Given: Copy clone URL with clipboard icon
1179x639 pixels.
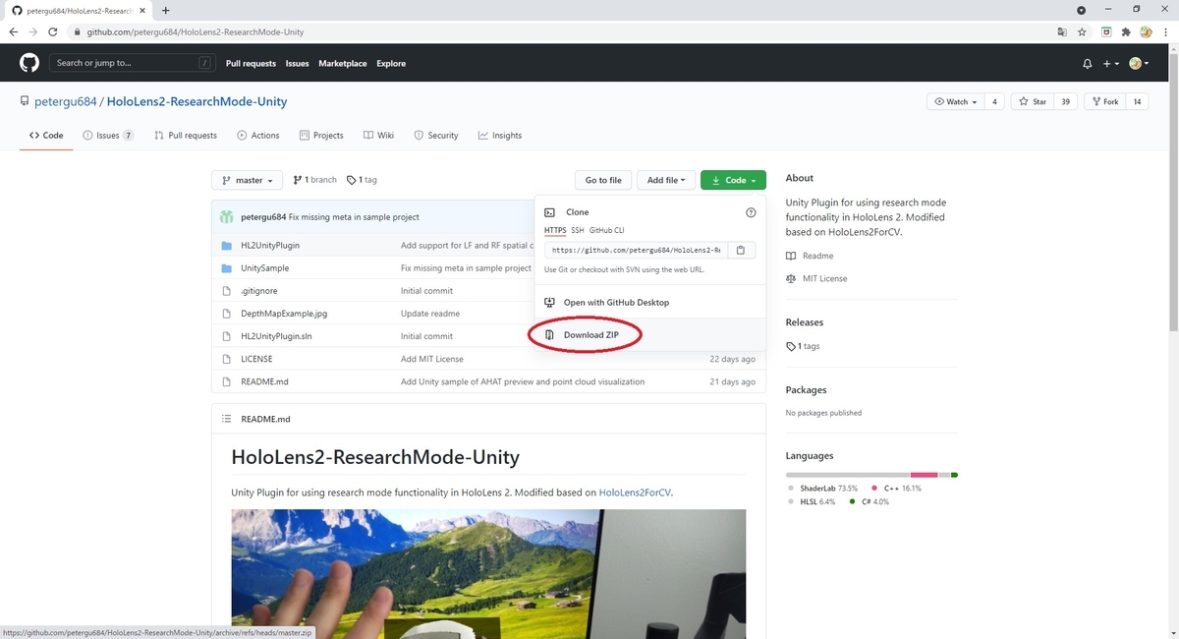Looking at the screenshot, I should (741, 250).
